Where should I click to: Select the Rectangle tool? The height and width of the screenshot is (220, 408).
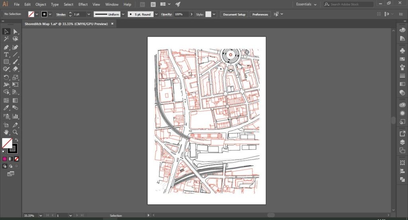pos(6,62)
